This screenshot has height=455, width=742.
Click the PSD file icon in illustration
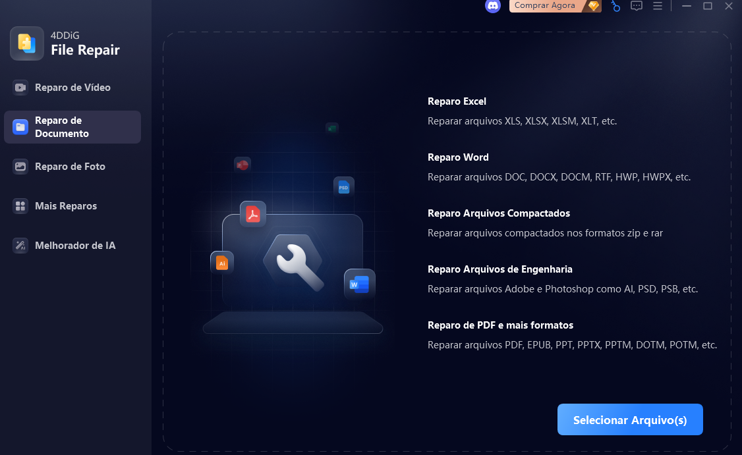[x=343, y=186]
